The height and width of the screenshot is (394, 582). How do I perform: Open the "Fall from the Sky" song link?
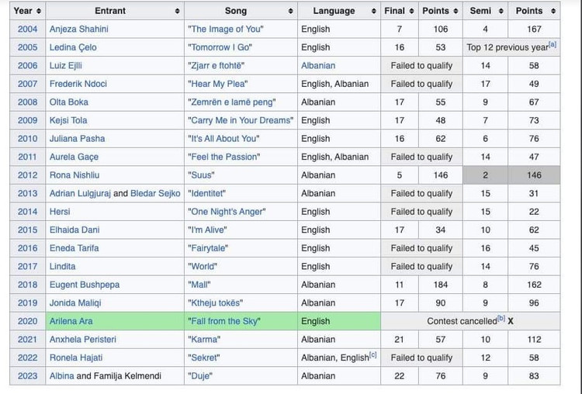coord(224,321)
